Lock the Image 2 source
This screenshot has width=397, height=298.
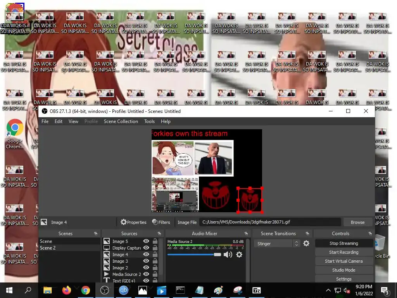[x=155, y=267]
